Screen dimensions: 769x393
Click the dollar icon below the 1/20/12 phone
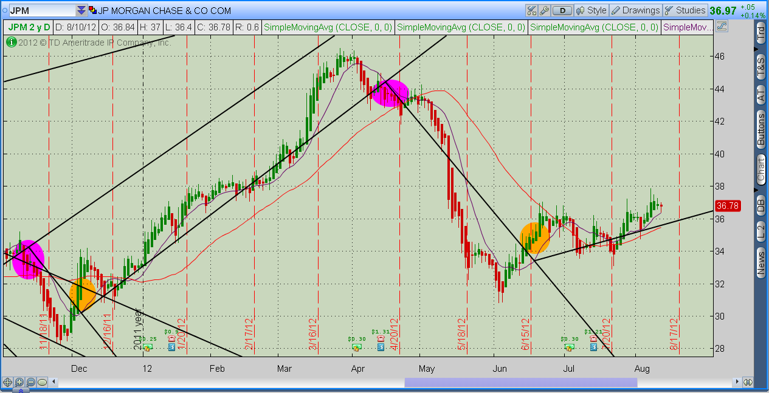pos(171,347)
